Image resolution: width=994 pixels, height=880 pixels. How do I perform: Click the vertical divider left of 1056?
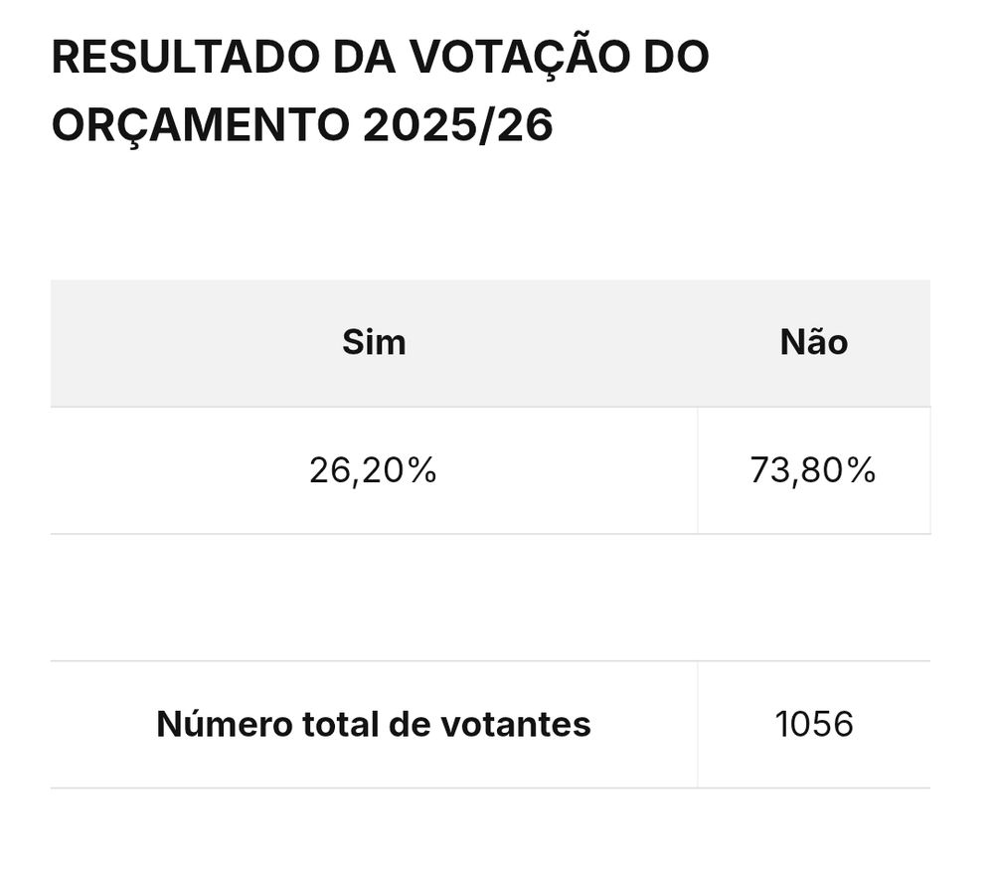(x=698, y=724)
